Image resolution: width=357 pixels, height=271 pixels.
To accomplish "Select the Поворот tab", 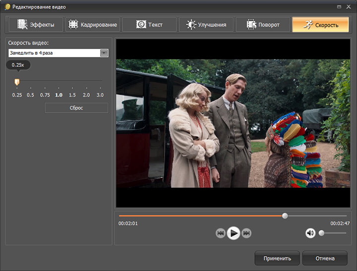I will coord(263,24).
